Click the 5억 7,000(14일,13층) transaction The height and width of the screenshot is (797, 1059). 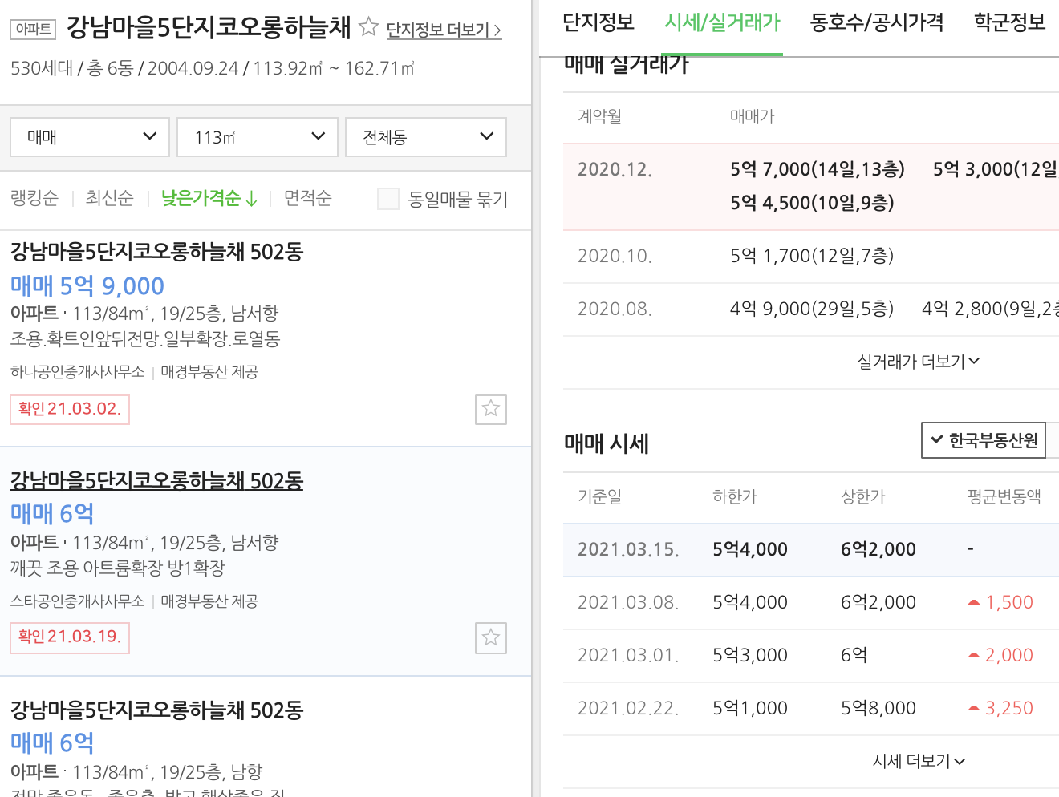[818, 169]
